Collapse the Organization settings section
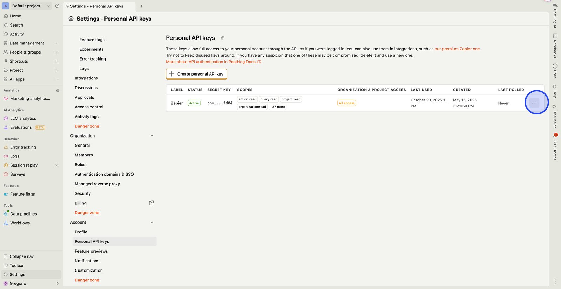 (152, 136)
